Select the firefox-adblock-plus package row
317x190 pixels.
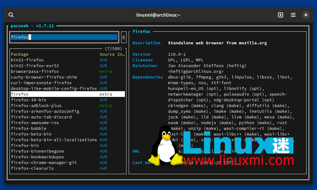pos(68,105)
